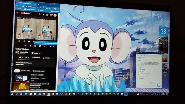Viewport: 185px width, 104px height.
Task: Open the Windows Start menu
Action: pyautogui.click(x=12, y=94)
